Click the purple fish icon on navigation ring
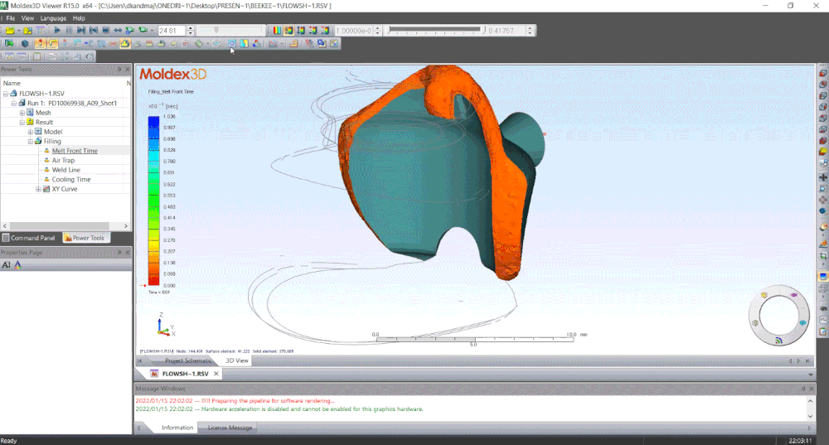 [x=793, y=295]
